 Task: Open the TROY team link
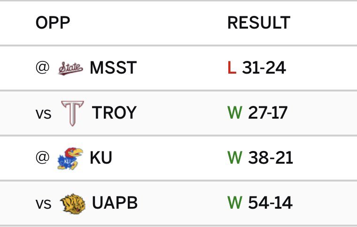[x=114, y=113]
